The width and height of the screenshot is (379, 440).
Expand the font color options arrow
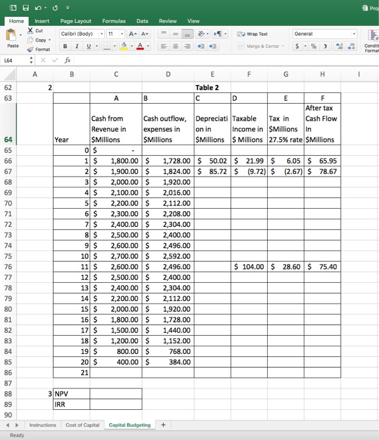pos(148,46)
